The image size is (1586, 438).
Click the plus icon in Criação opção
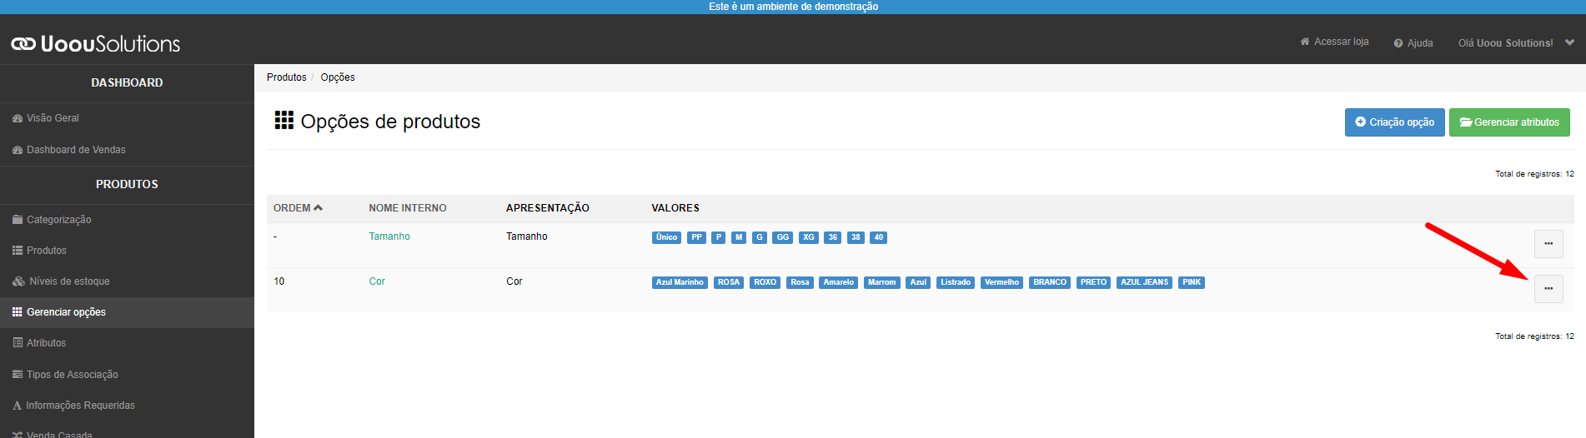pyautogui.click(x=1361, y=122)
